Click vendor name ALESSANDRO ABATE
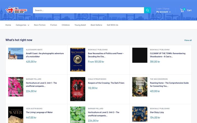 coord(34,50)
